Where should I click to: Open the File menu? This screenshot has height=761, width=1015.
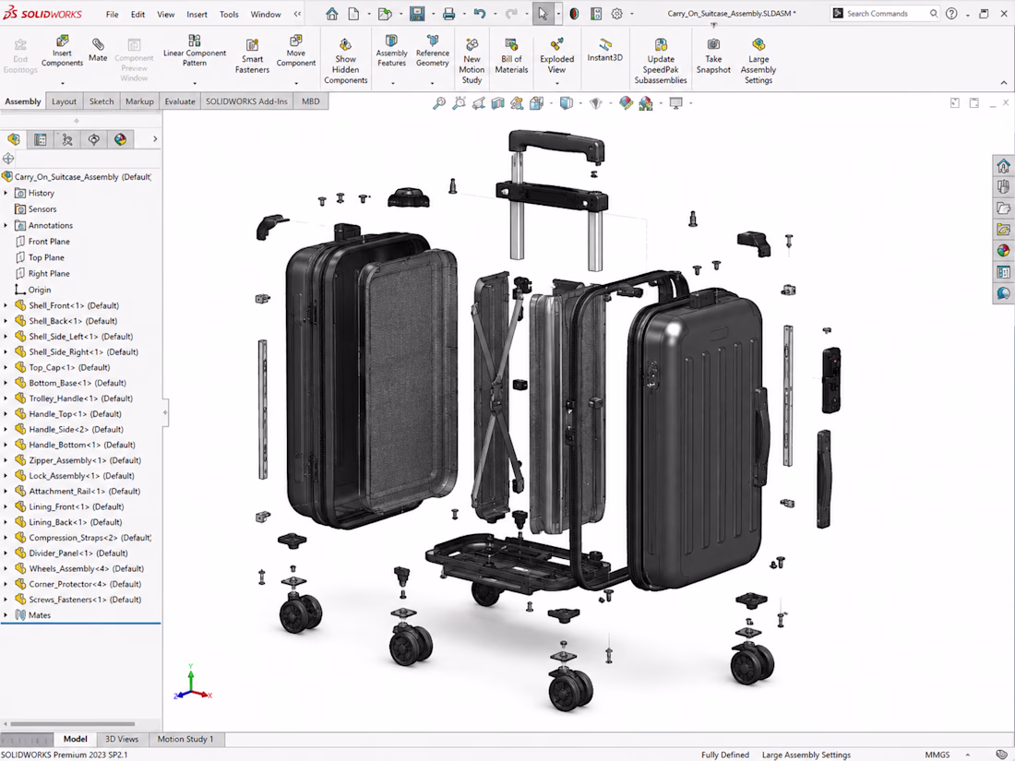click(x=112, y=14)
